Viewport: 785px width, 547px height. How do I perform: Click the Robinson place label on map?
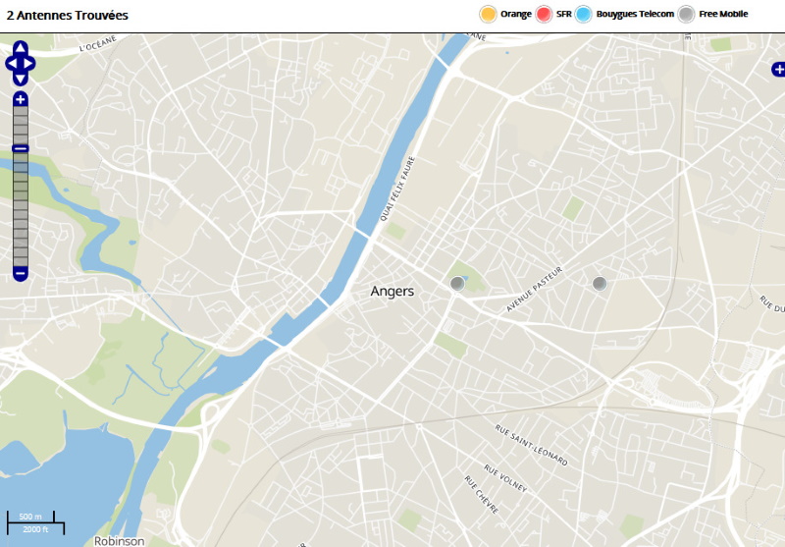pyautogui.click(x=120, y=540)
